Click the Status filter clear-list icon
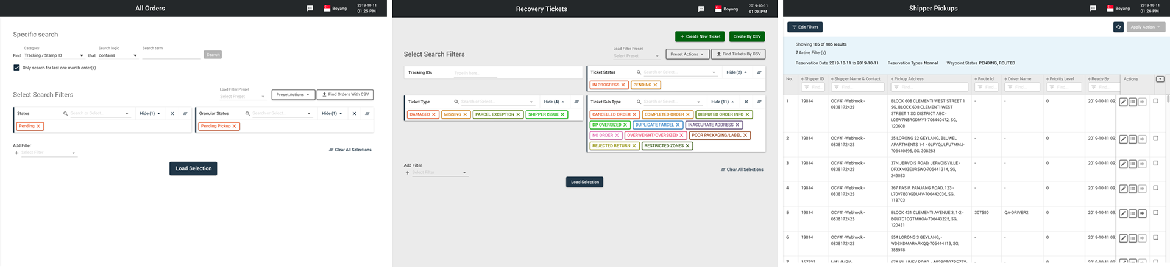 (185, 113)
